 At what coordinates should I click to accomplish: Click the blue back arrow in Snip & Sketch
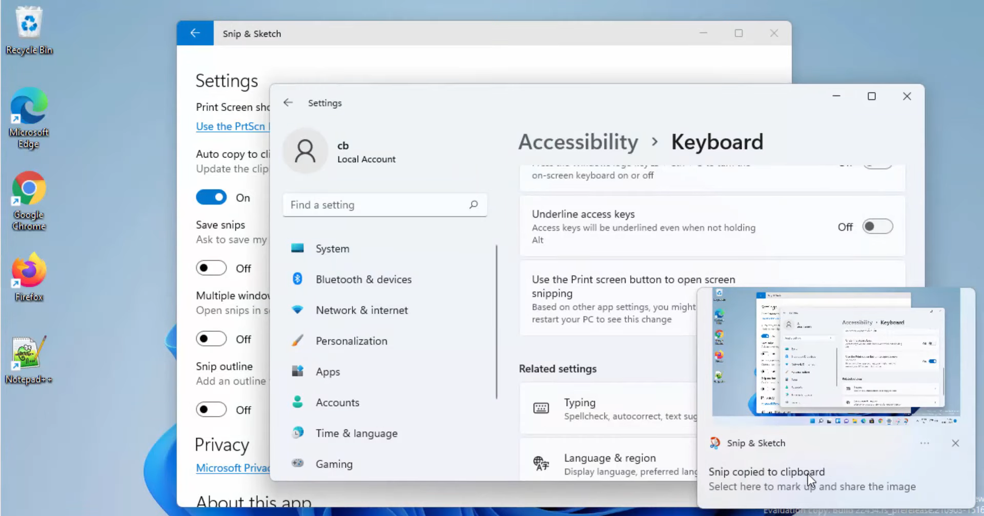click(x=195, y=33)
